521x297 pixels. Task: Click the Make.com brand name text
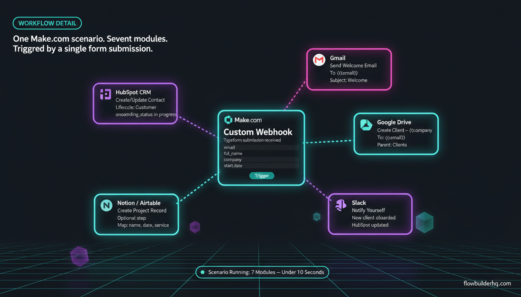coord(248,120)
